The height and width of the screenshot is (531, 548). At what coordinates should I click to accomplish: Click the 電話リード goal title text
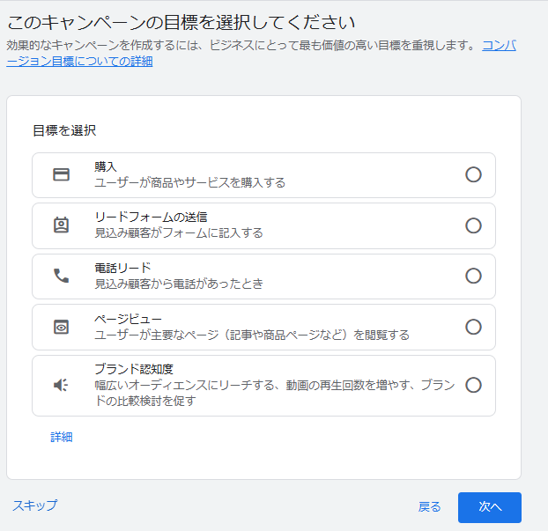tap(122, 268)
